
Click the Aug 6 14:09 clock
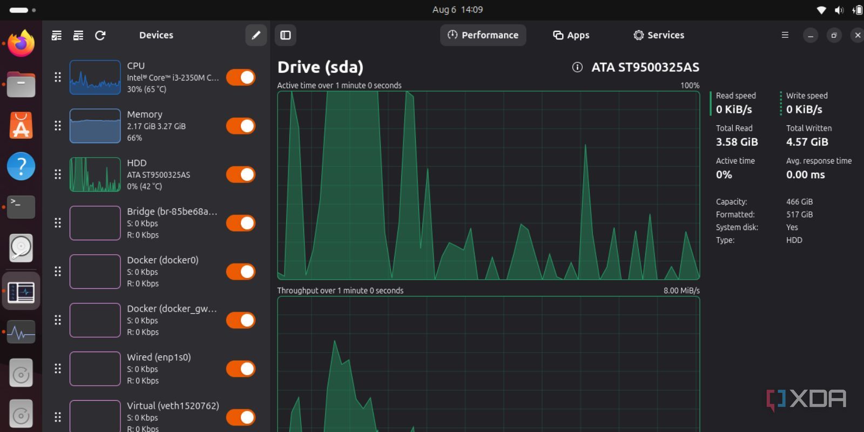(x=457, y=10)
